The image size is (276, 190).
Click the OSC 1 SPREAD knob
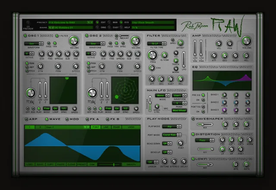(x=59, y=54)
